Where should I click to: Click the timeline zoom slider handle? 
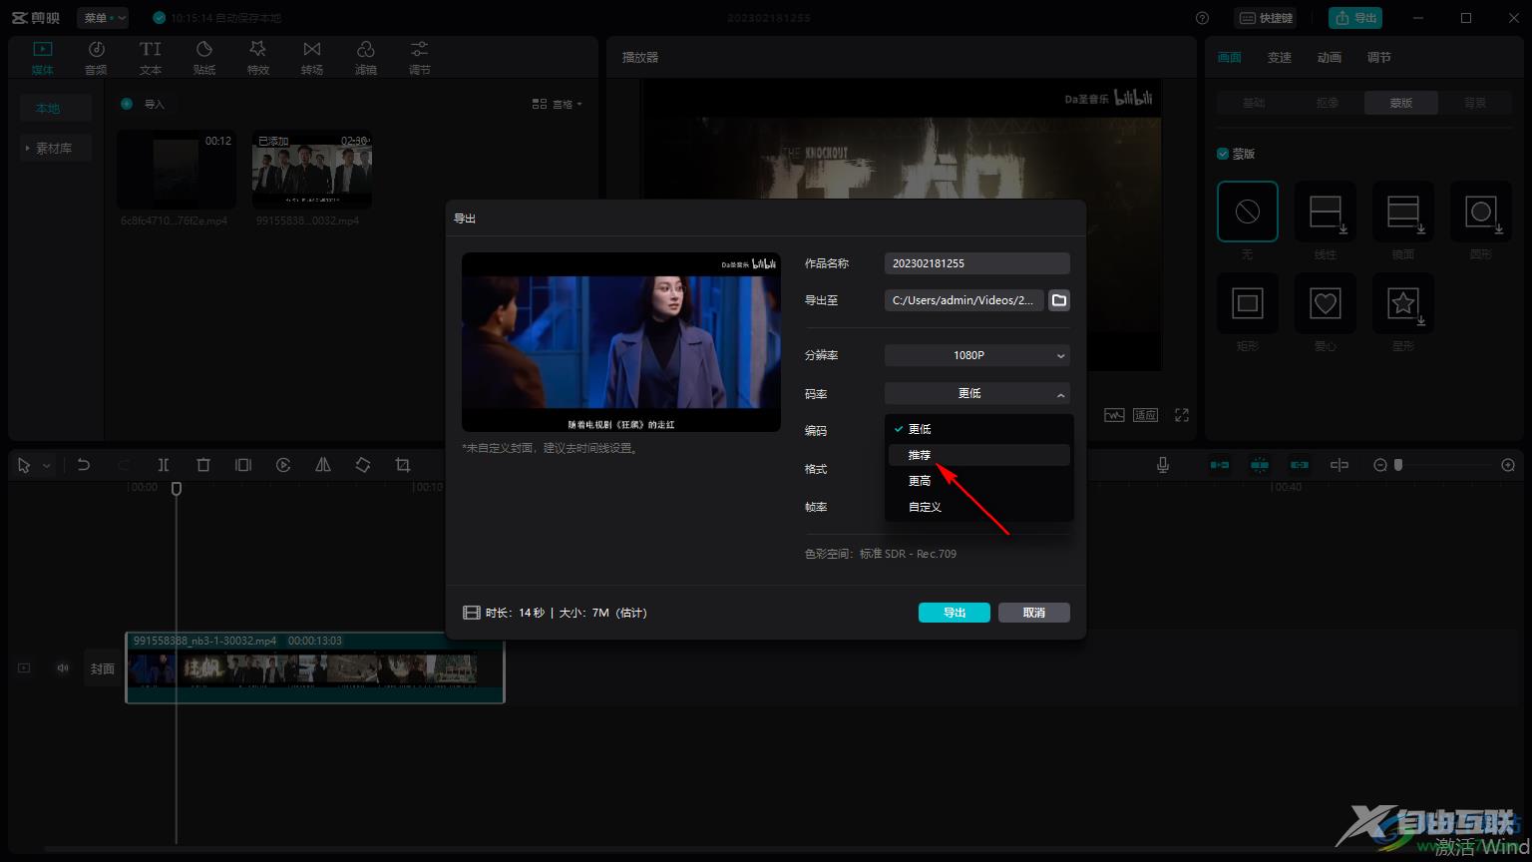point(1398,465)
